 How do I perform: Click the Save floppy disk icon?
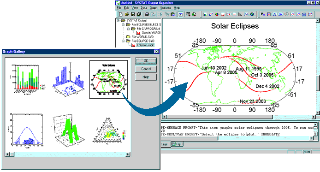coord(133,14)
